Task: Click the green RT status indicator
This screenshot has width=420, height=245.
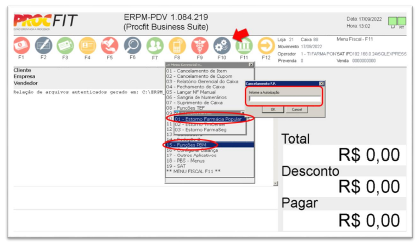Action: tap(401, 21)
